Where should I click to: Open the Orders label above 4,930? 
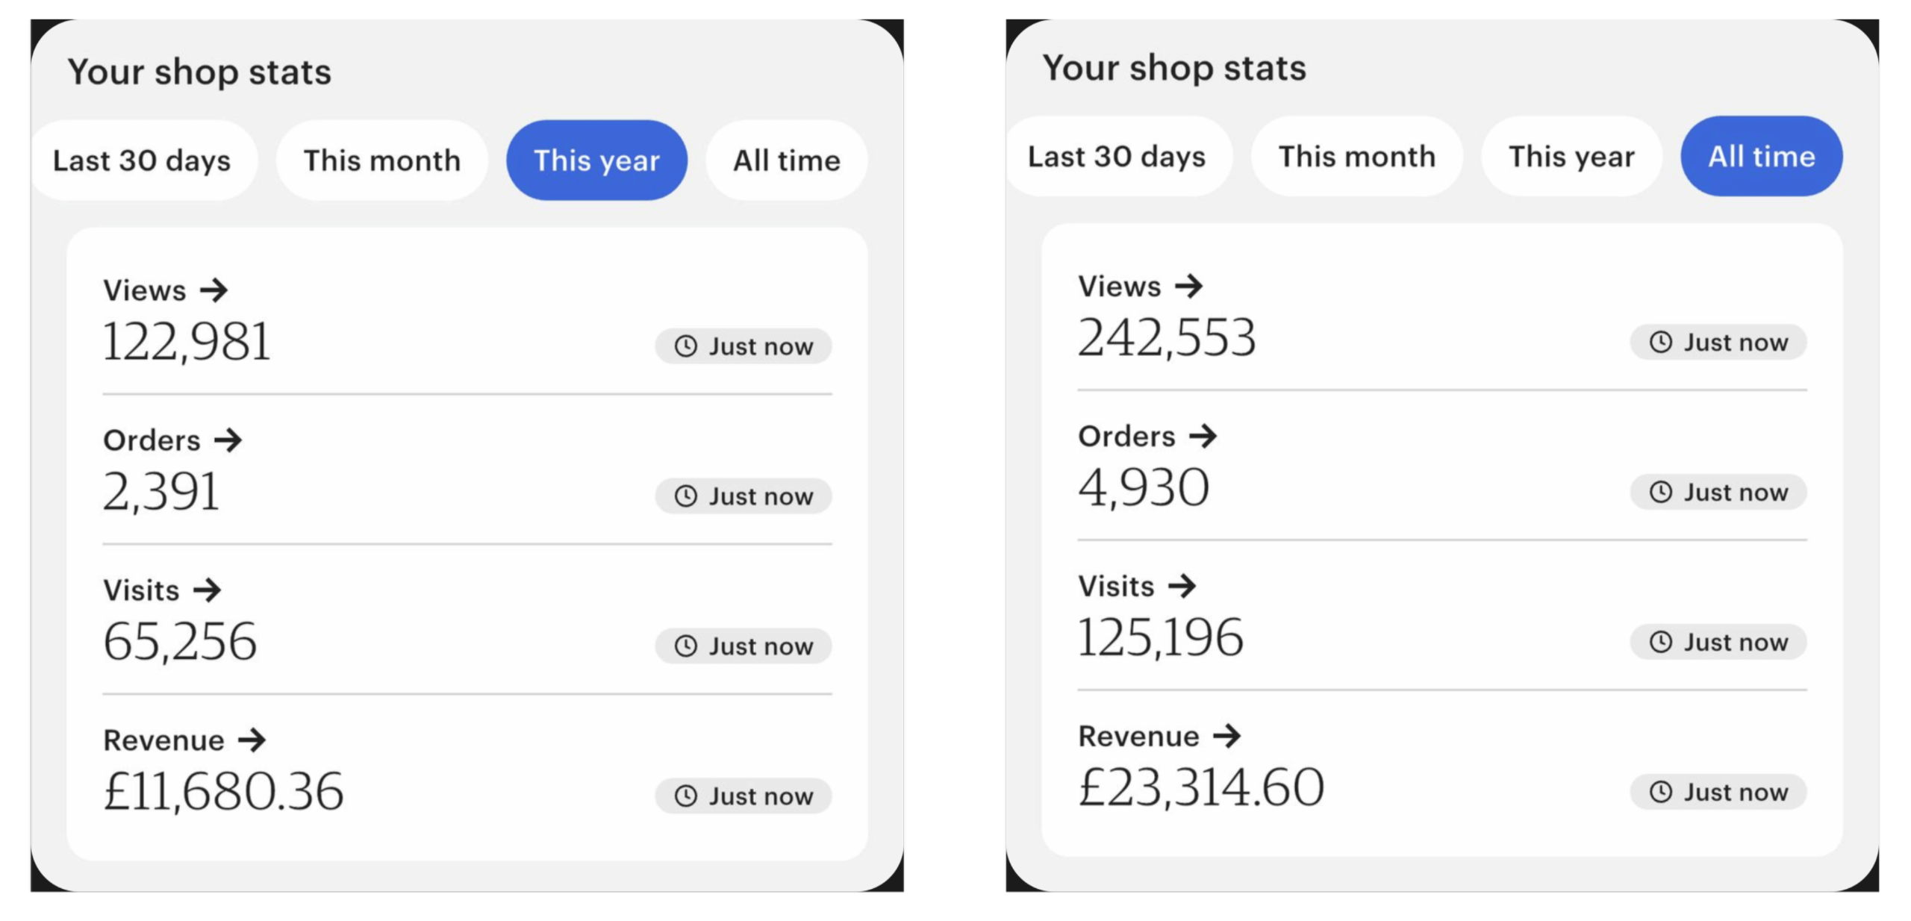tap(1126, 436)
